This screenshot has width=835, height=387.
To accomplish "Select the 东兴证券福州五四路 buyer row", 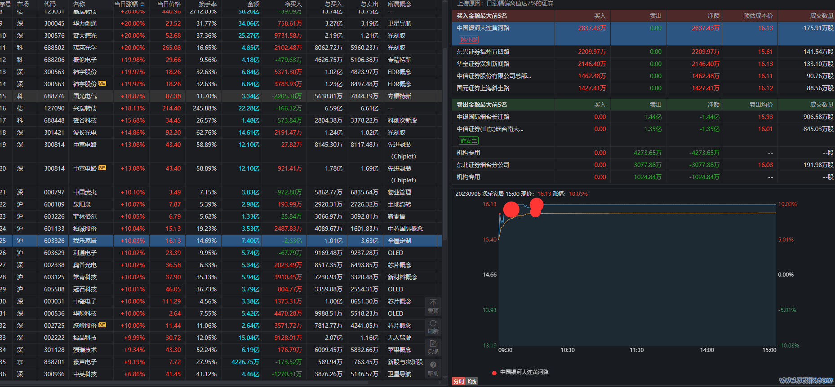I will click(644, 52).
